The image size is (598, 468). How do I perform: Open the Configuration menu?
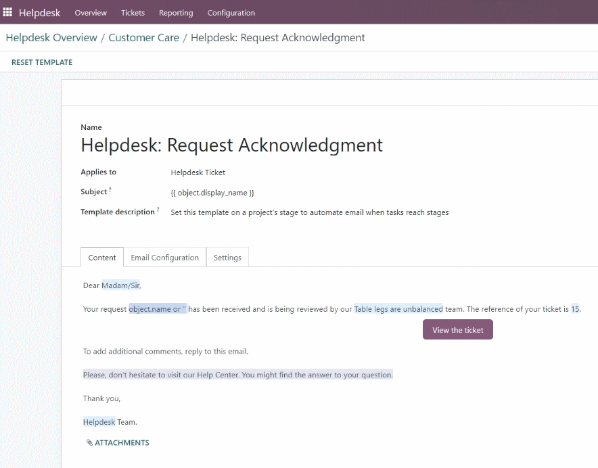(231, 13)
